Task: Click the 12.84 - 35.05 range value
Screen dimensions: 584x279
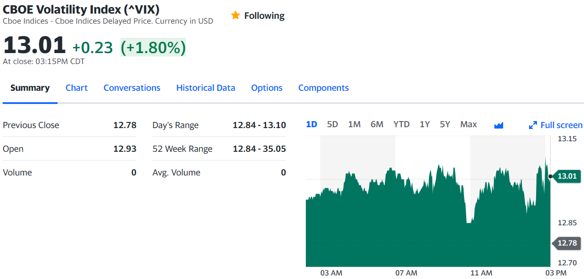Action: (259, 149)
